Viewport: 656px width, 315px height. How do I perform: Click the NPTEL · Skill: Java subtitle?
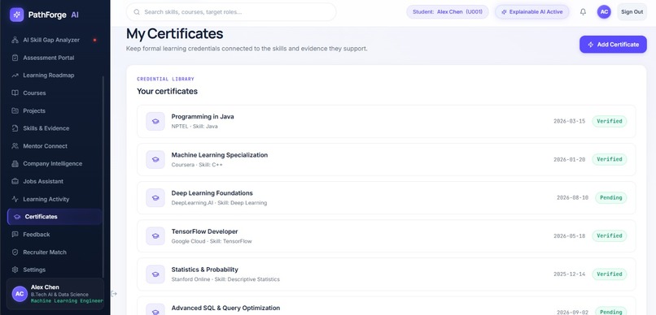point(195,127)
